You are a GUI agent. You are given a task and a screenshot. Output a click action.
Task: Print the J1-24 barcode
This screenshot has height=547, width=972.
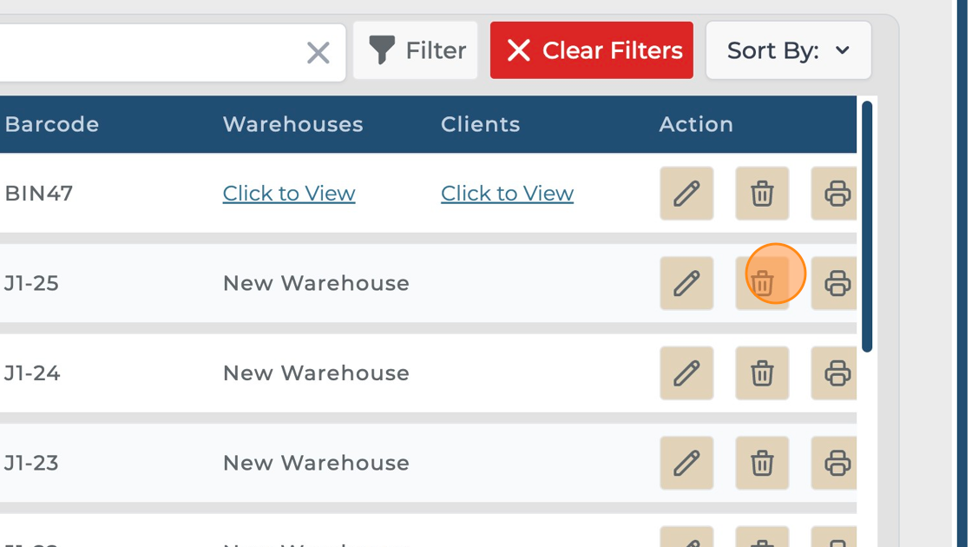coord(836,373)
